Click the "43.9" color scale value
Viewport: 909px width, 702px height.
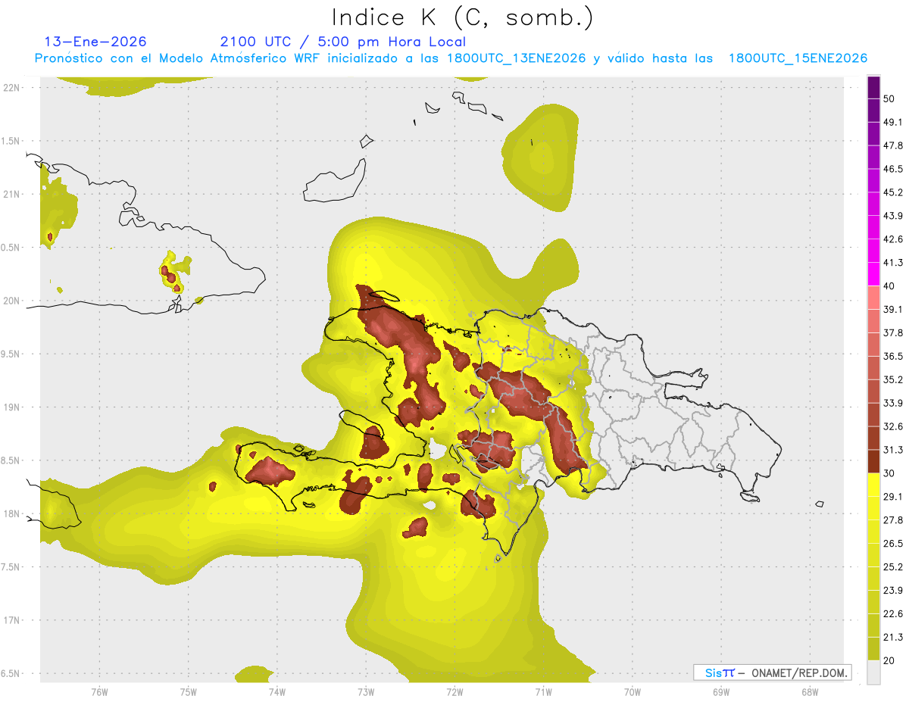pyautogui.click(x=893, y=216)
